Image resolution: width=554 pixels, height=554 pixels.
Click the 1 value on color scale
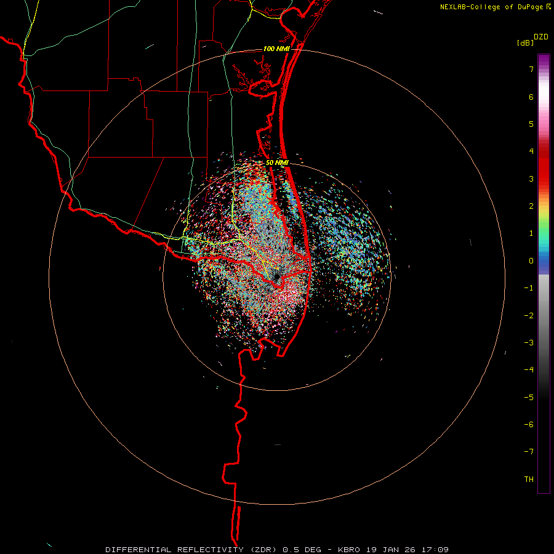point(531,233)
